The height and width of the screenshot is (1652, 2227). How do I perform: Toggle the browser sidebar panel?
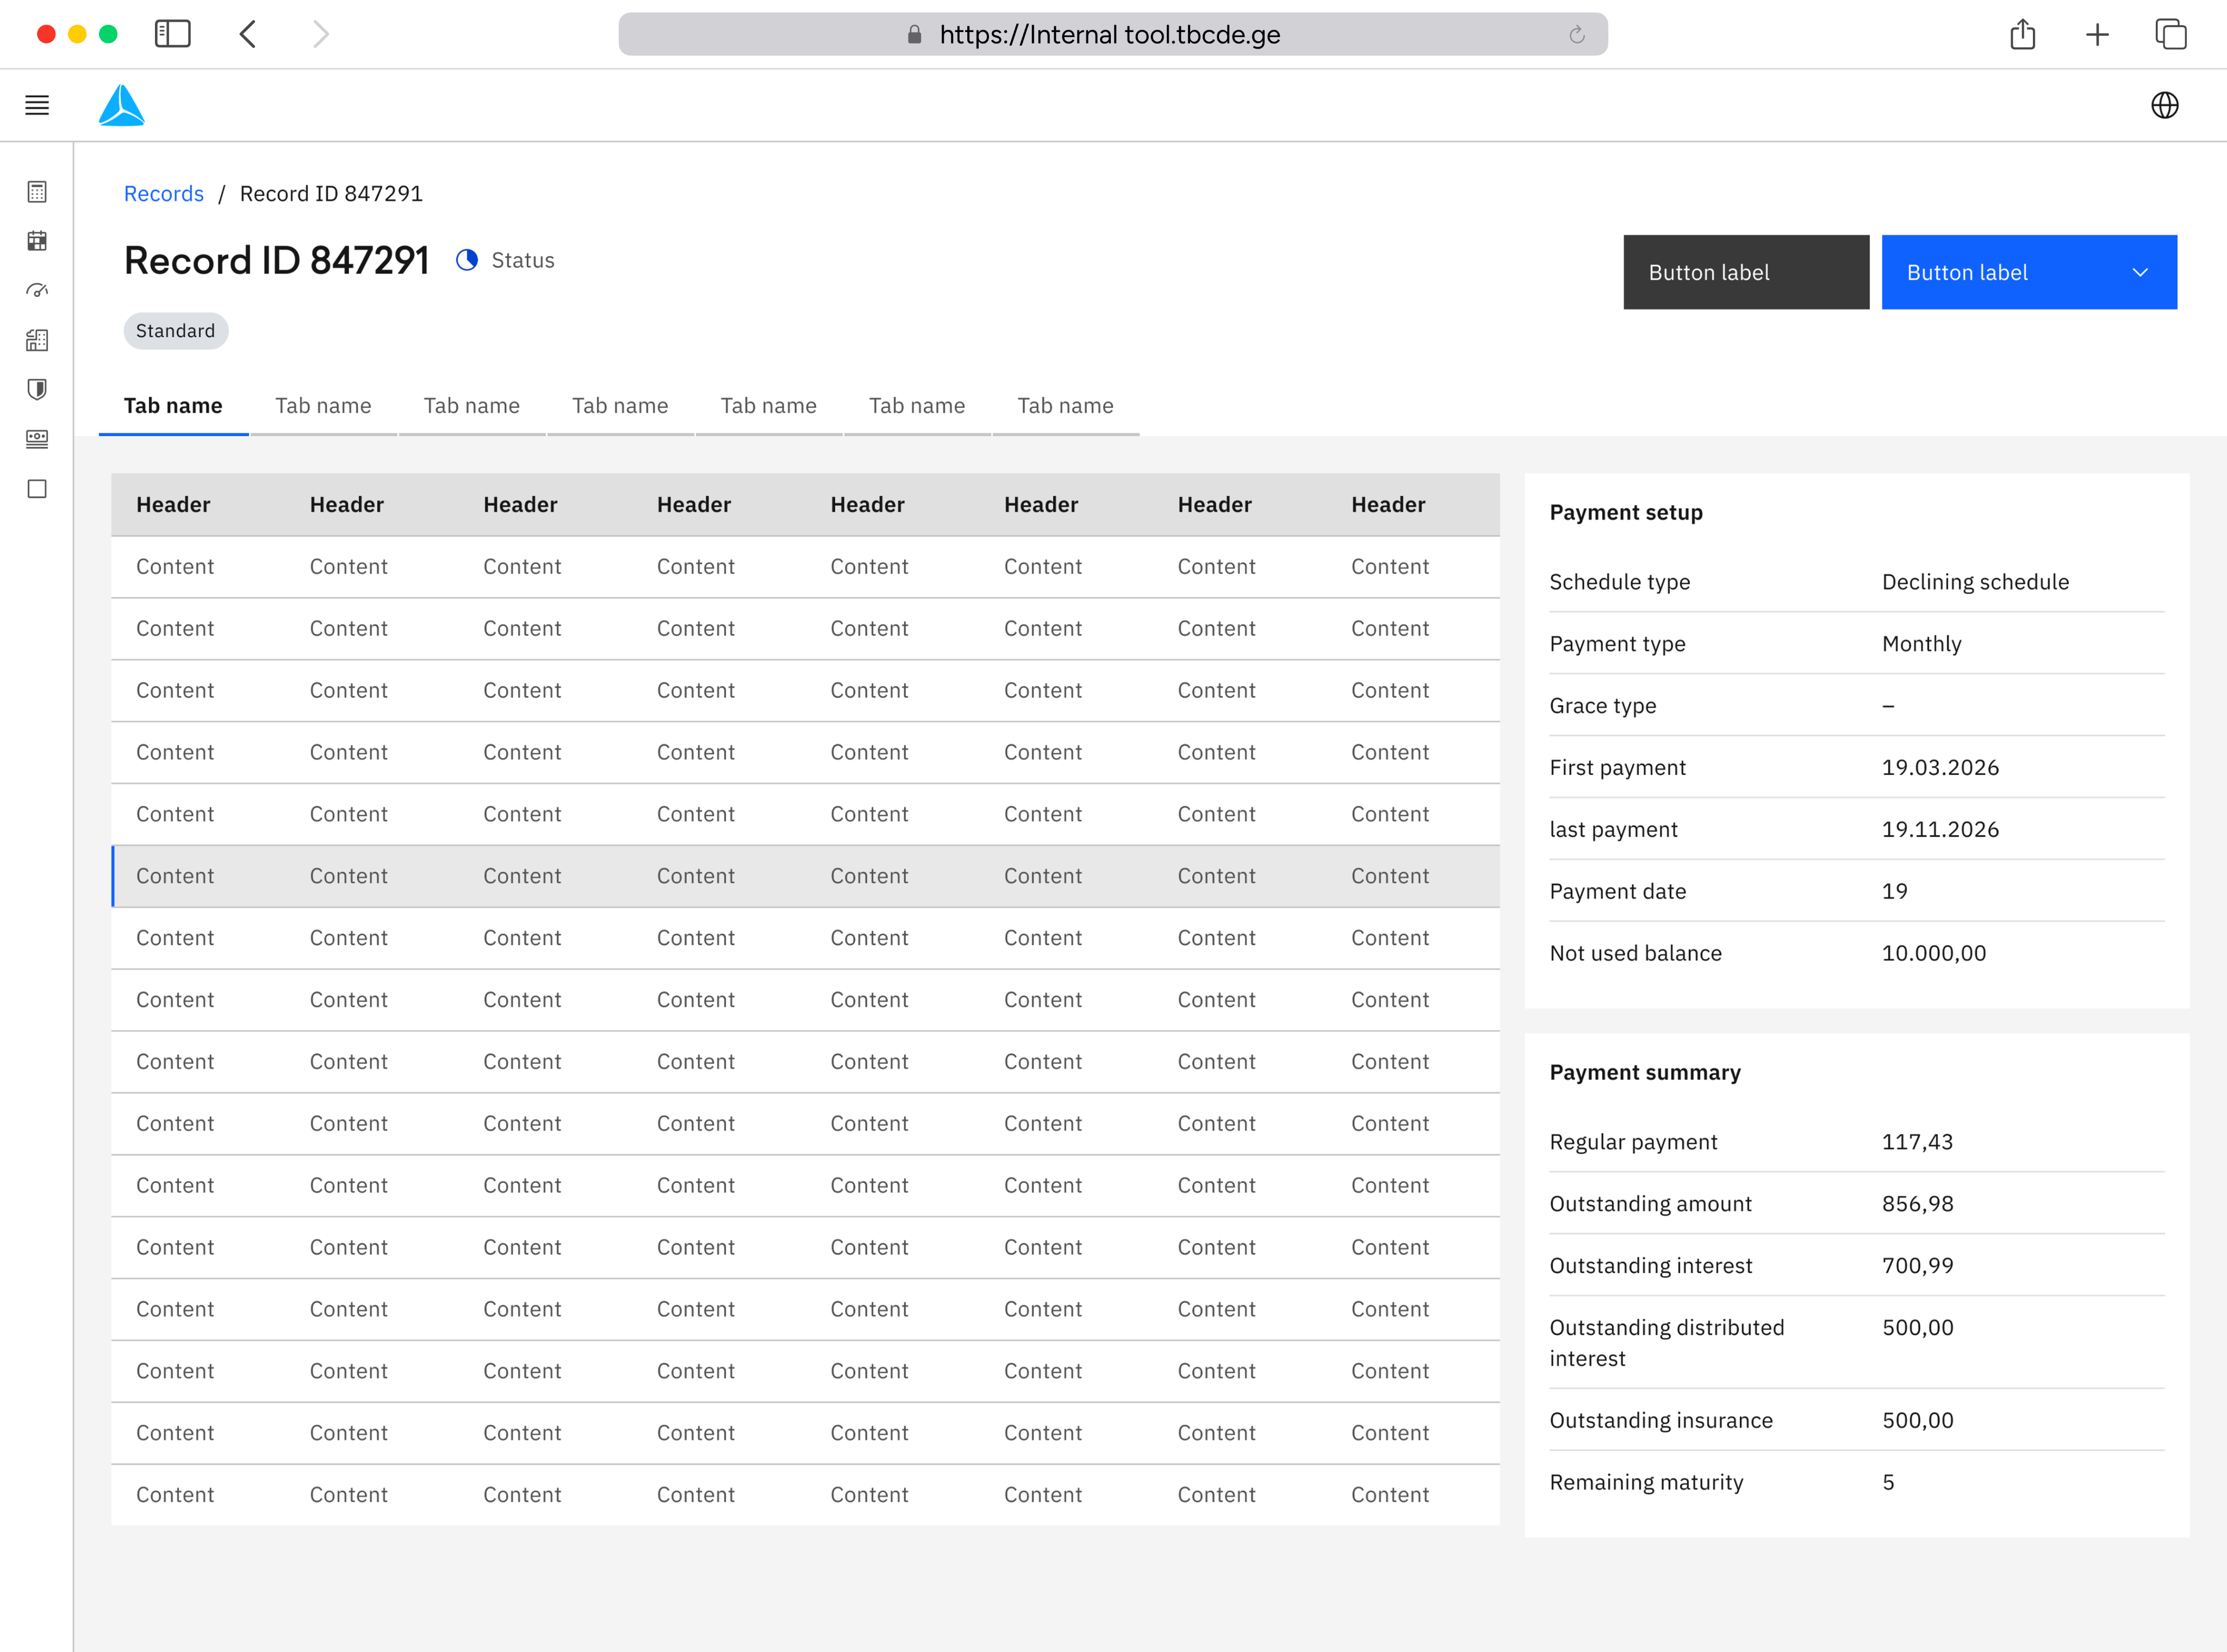click(172, 34)
